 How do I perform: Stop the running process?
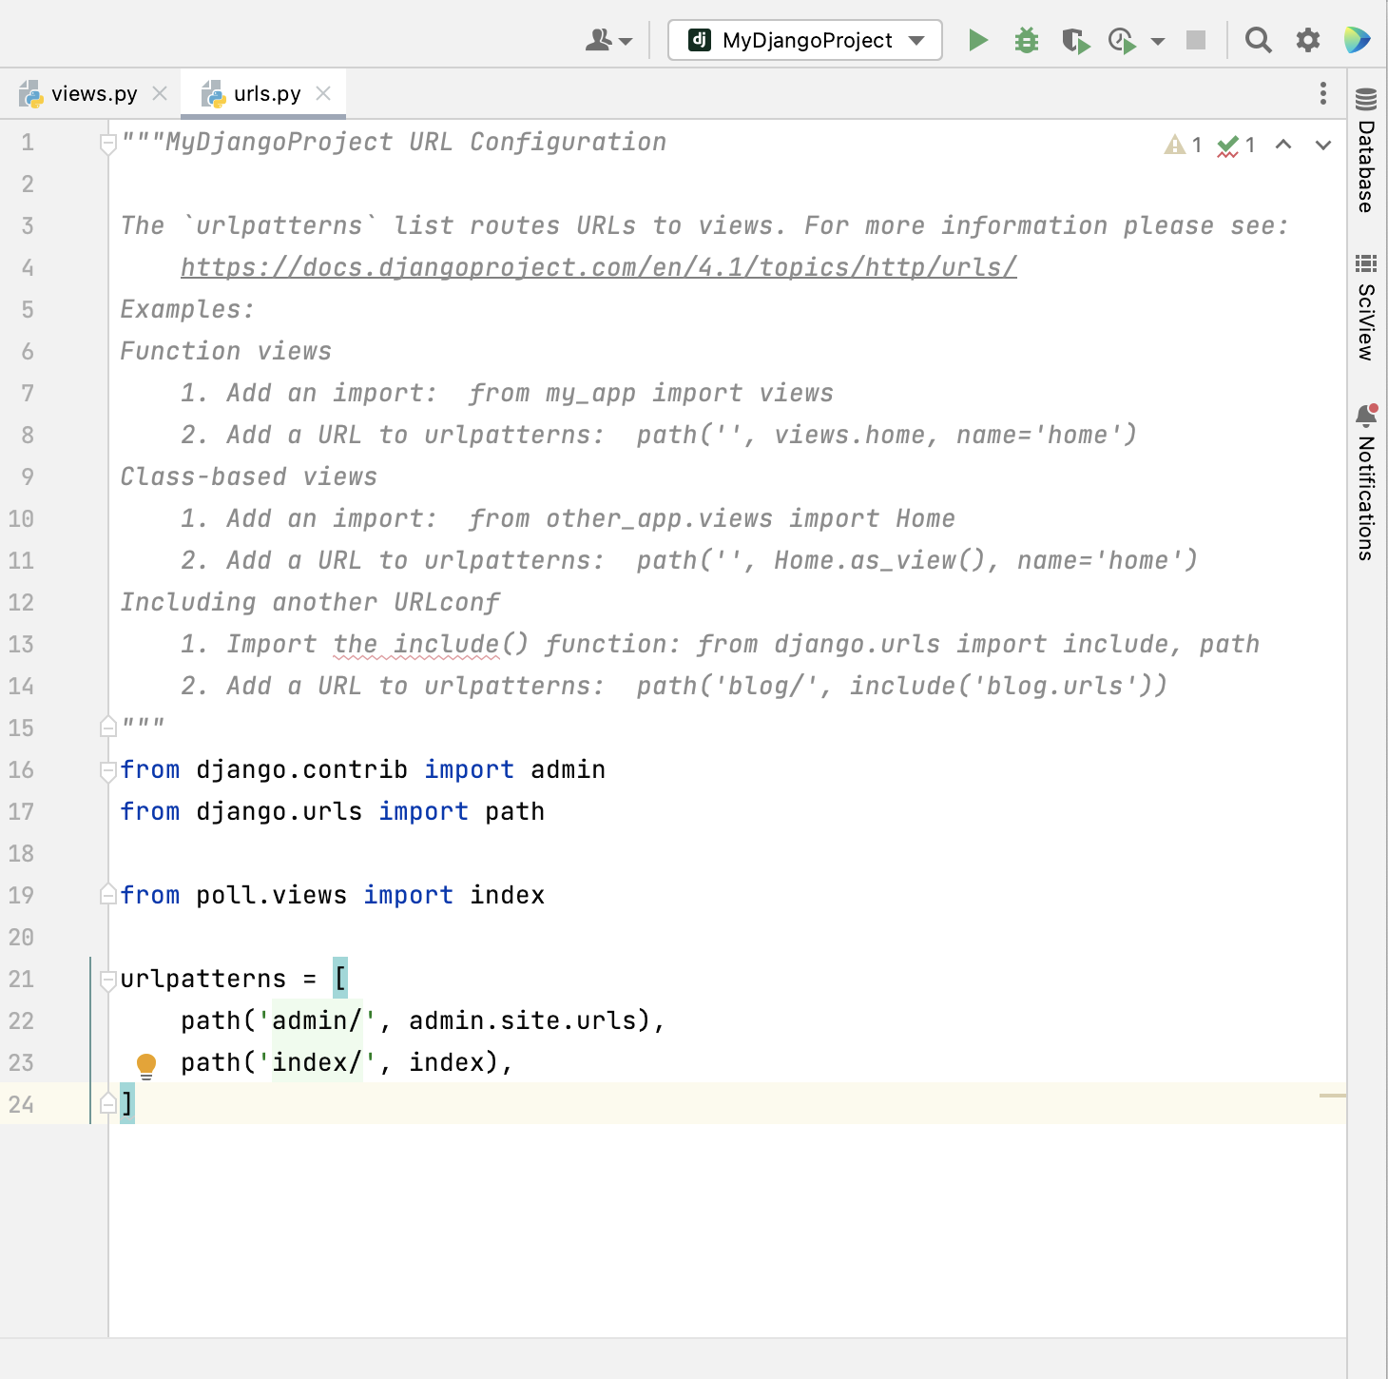[1196, 40]
